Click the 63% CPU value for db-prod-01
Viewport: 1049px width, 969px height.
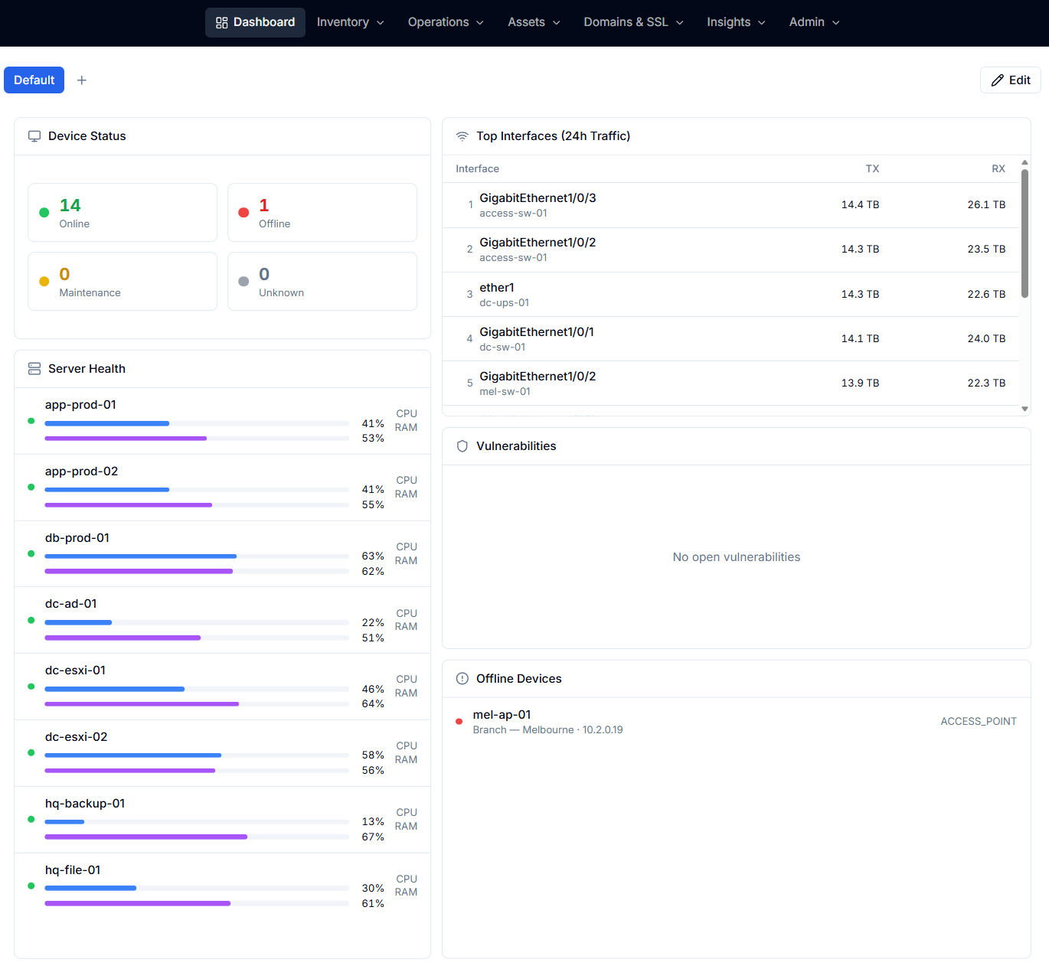(x=373, y=556)
